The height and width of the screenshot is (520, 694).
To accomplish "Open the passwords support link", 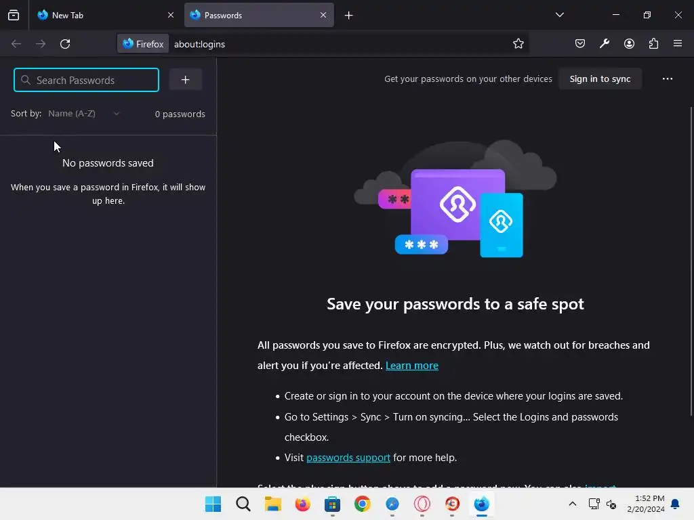I will coord(348,457).
